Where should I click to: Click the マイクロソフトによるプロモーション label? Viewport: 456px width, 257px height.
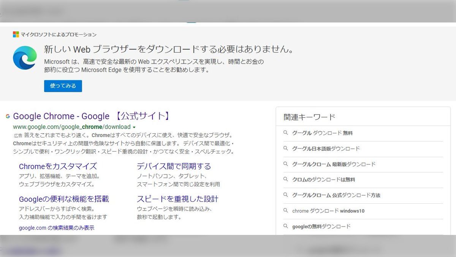click(59, 34)
